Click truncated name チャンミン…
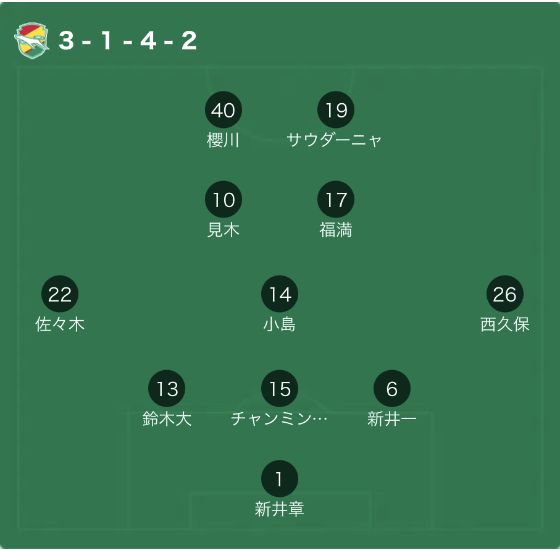 point(279,419)
